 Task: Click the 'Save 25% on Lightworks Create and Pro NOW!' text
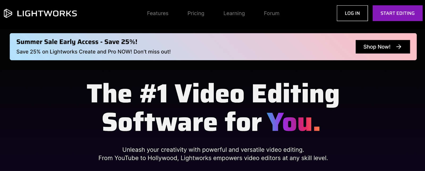click(74, 52)
